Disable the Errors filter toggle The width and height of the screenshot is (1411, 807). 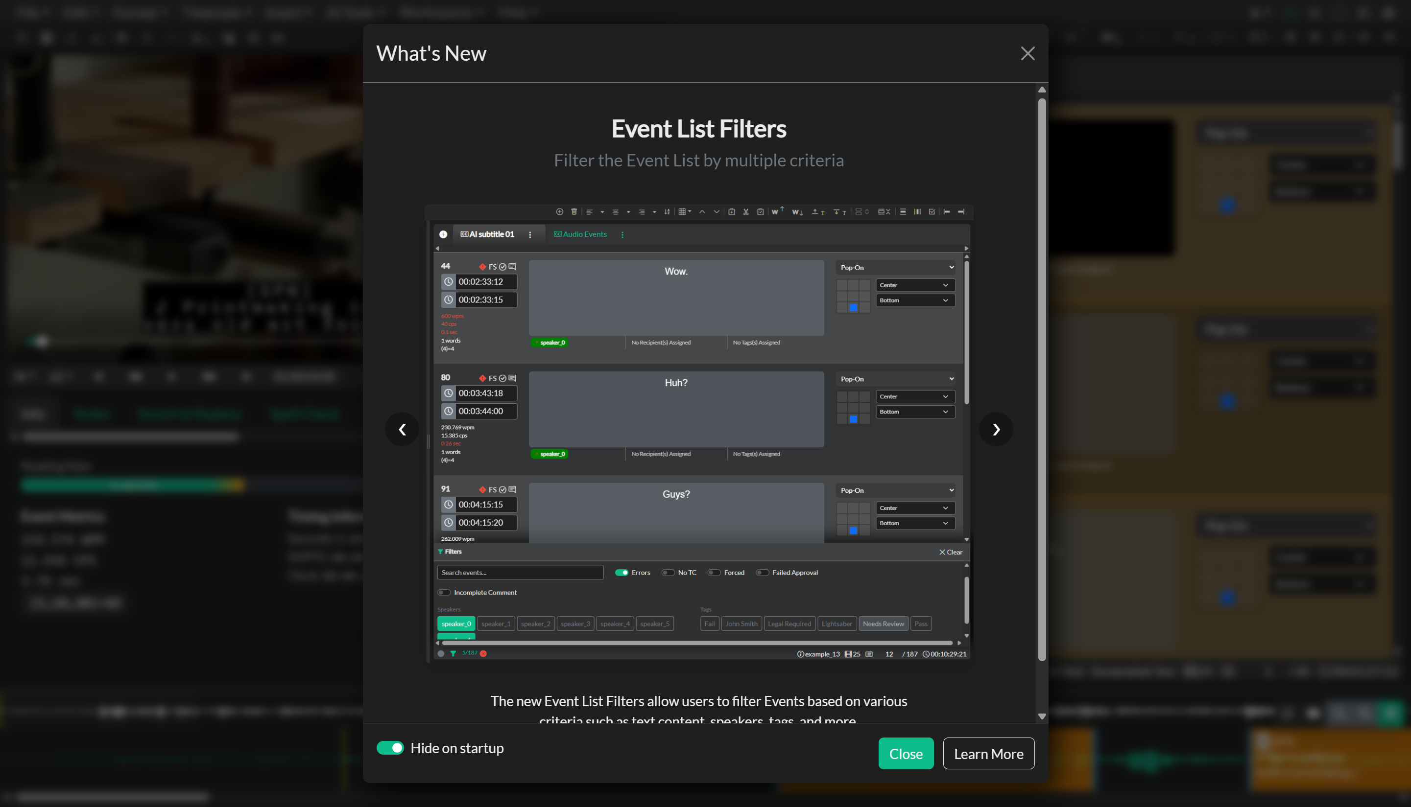click(621, 573)
